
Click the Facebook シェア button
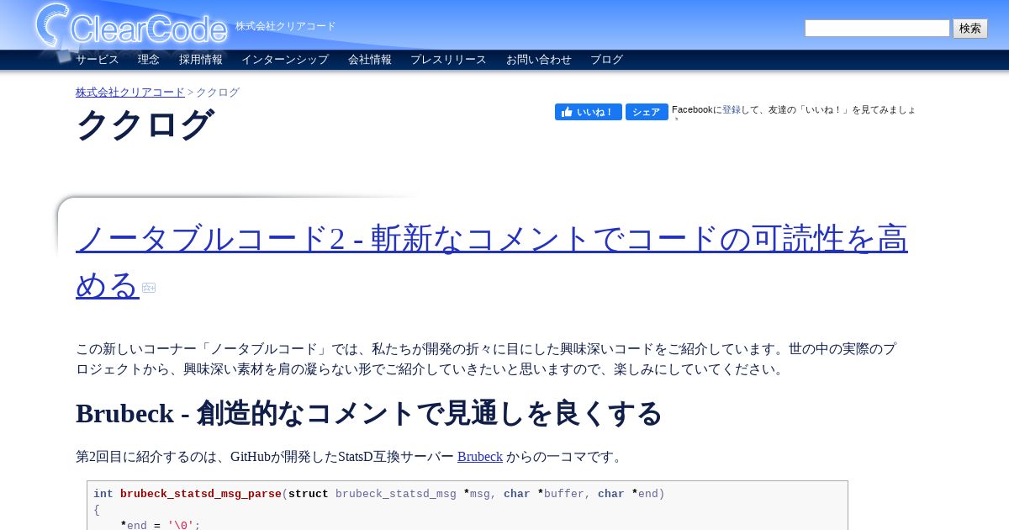click(647, 112)
